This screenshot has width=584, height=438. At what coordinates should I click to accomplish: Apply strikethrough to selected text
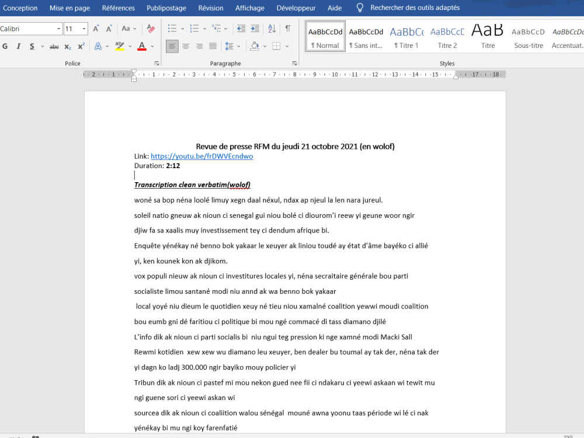(54, 47)
